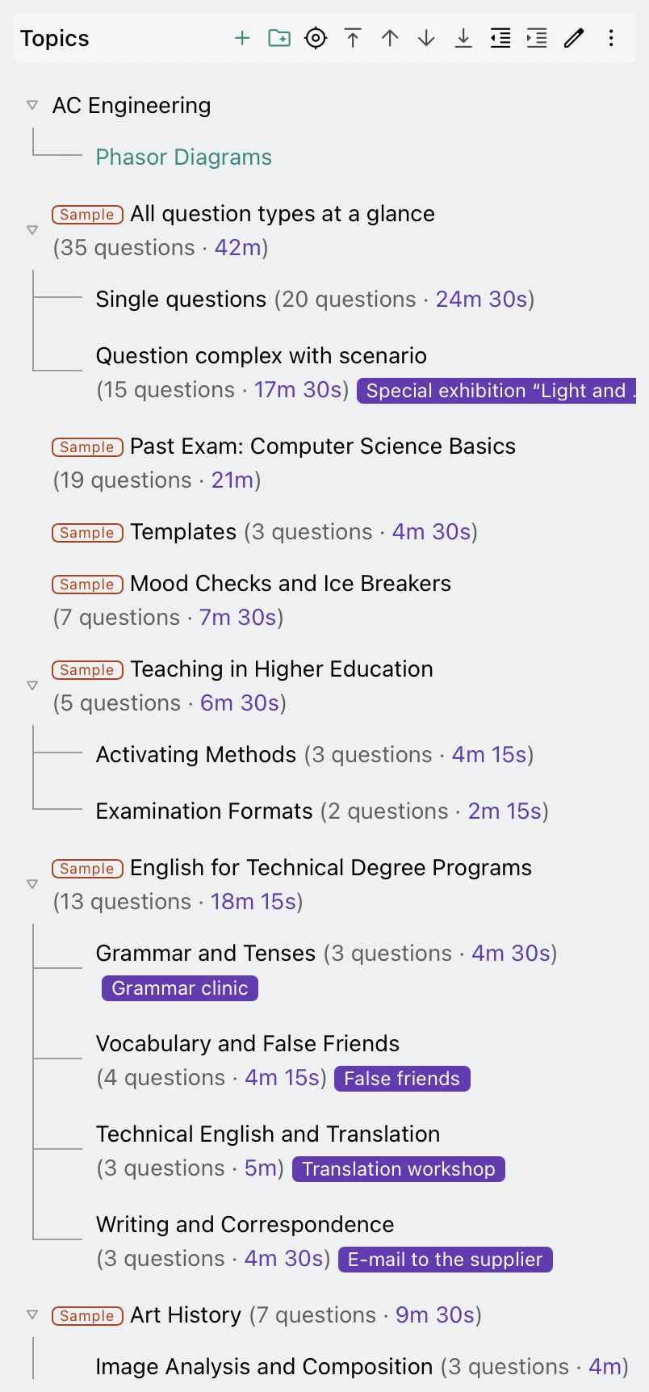Click the move down arrow icon
Screen dimensions: 649x1392
click(x=426, y=38)
